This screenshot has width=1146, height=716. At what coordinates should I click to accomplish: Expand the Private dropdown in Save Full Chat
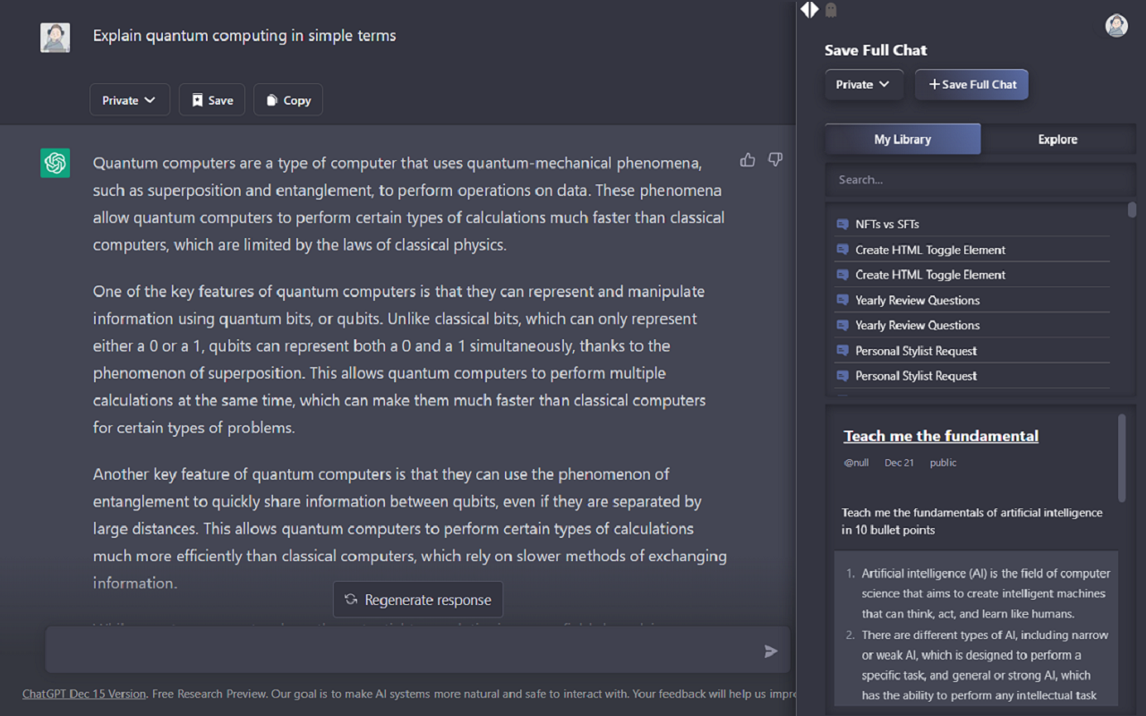[864, 84]
